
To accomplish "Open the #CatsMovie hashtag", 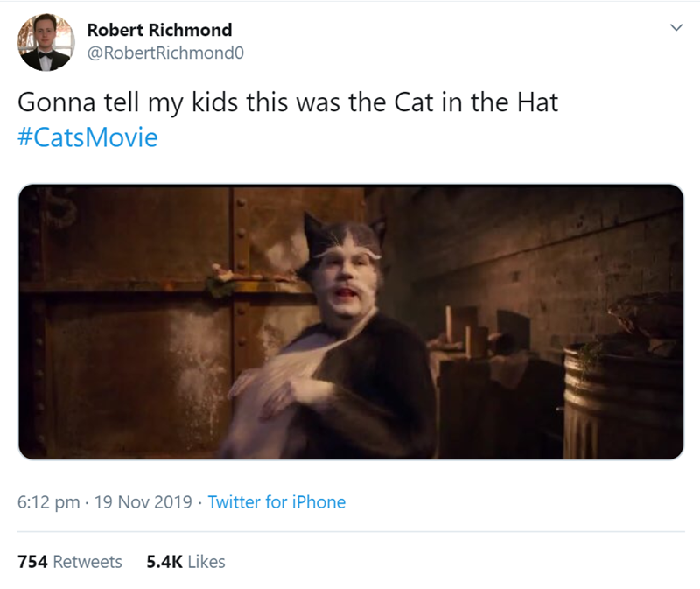I will [x=87, y=137].
